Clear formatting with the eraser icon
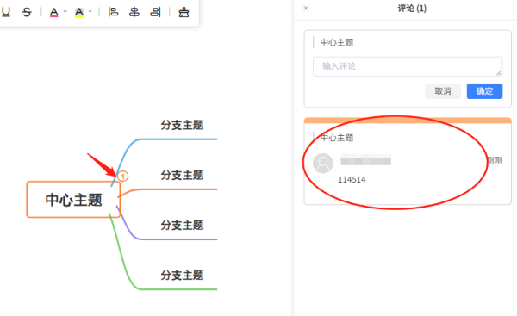 [x=184, y=12]
